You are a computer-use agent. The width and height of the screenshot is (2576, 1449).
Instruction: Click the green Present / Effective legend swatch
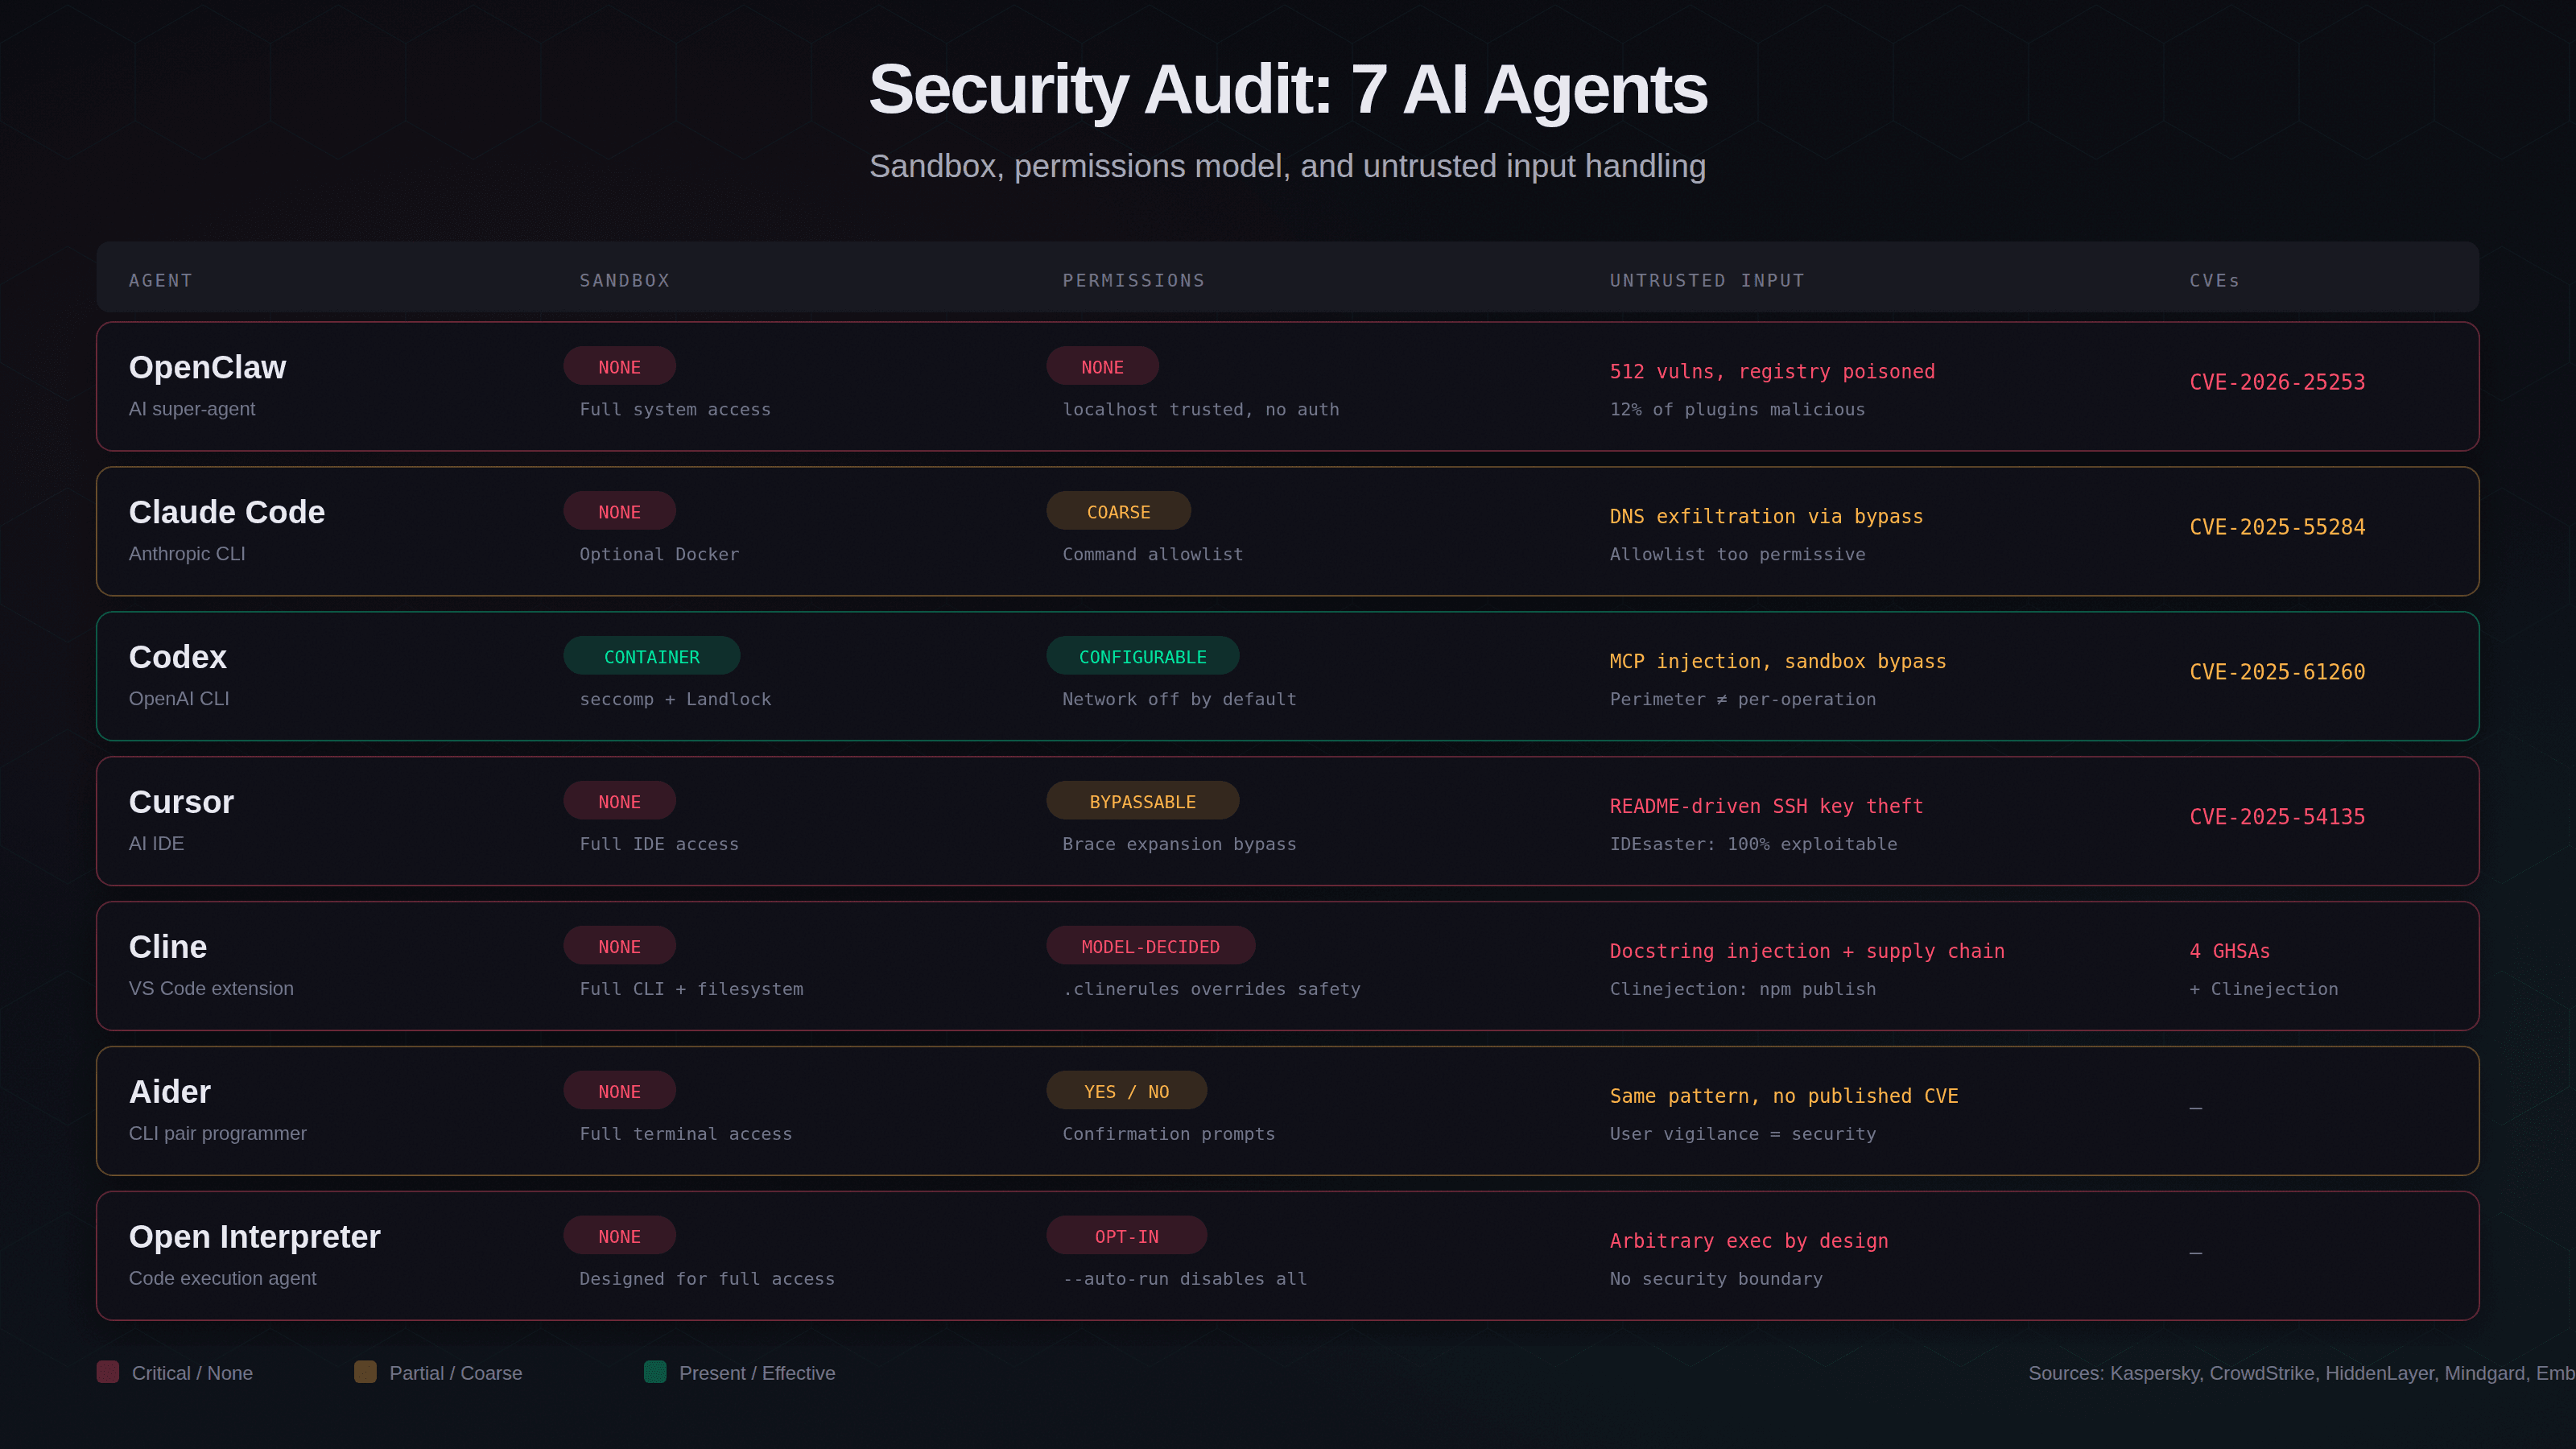(655, 1372)
